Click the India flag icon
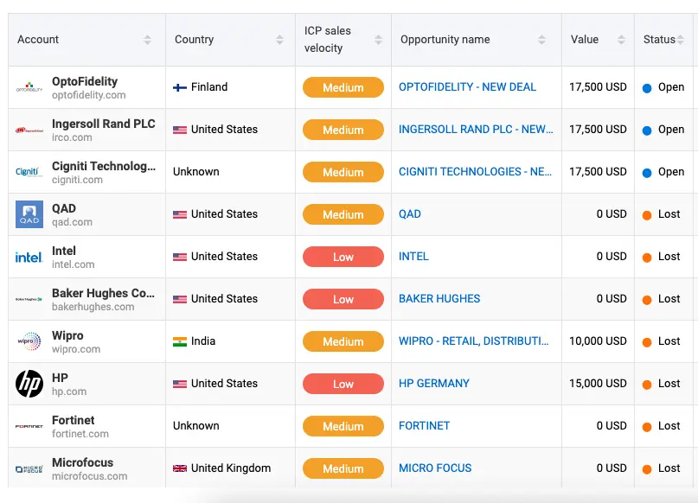The image size is (698, 503). (180, 341)
